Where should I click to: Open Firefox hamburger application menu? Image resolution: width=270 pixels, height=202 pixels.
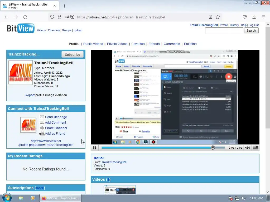pos(264,17)
